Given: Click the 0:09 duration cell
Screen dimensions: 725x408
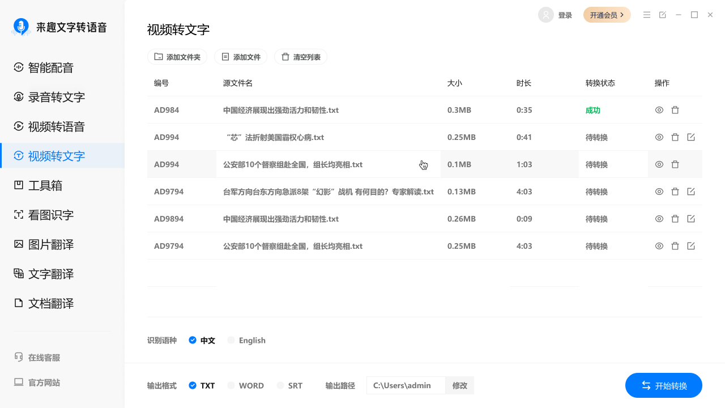Looking at the screenshot, I should click(x=524, y=219).
